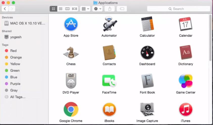The width and height of the screenshot is (213, 125).
Task: Select the Font Book icon
Action: pyautogui.click(x=147, y=81)
